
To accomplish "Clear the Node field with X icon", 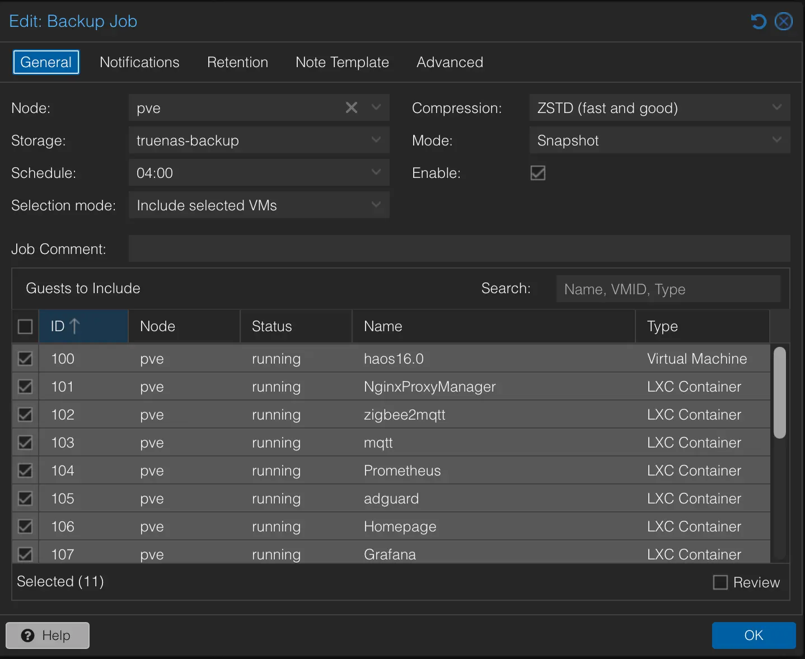I will point(352,107).
